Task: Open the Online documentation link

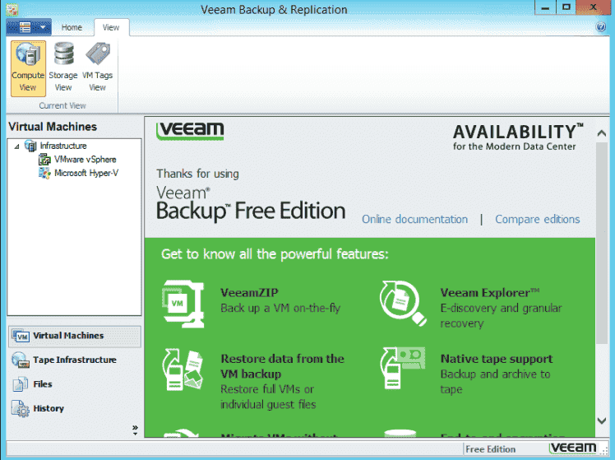Action: point(414,219)
